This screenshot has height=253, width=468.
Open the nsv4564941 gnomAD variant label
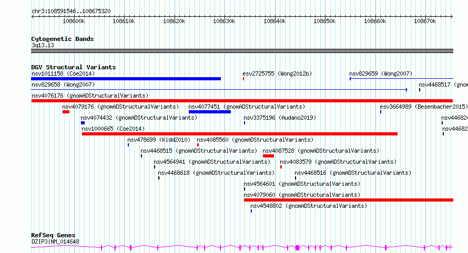coord(212,162)
